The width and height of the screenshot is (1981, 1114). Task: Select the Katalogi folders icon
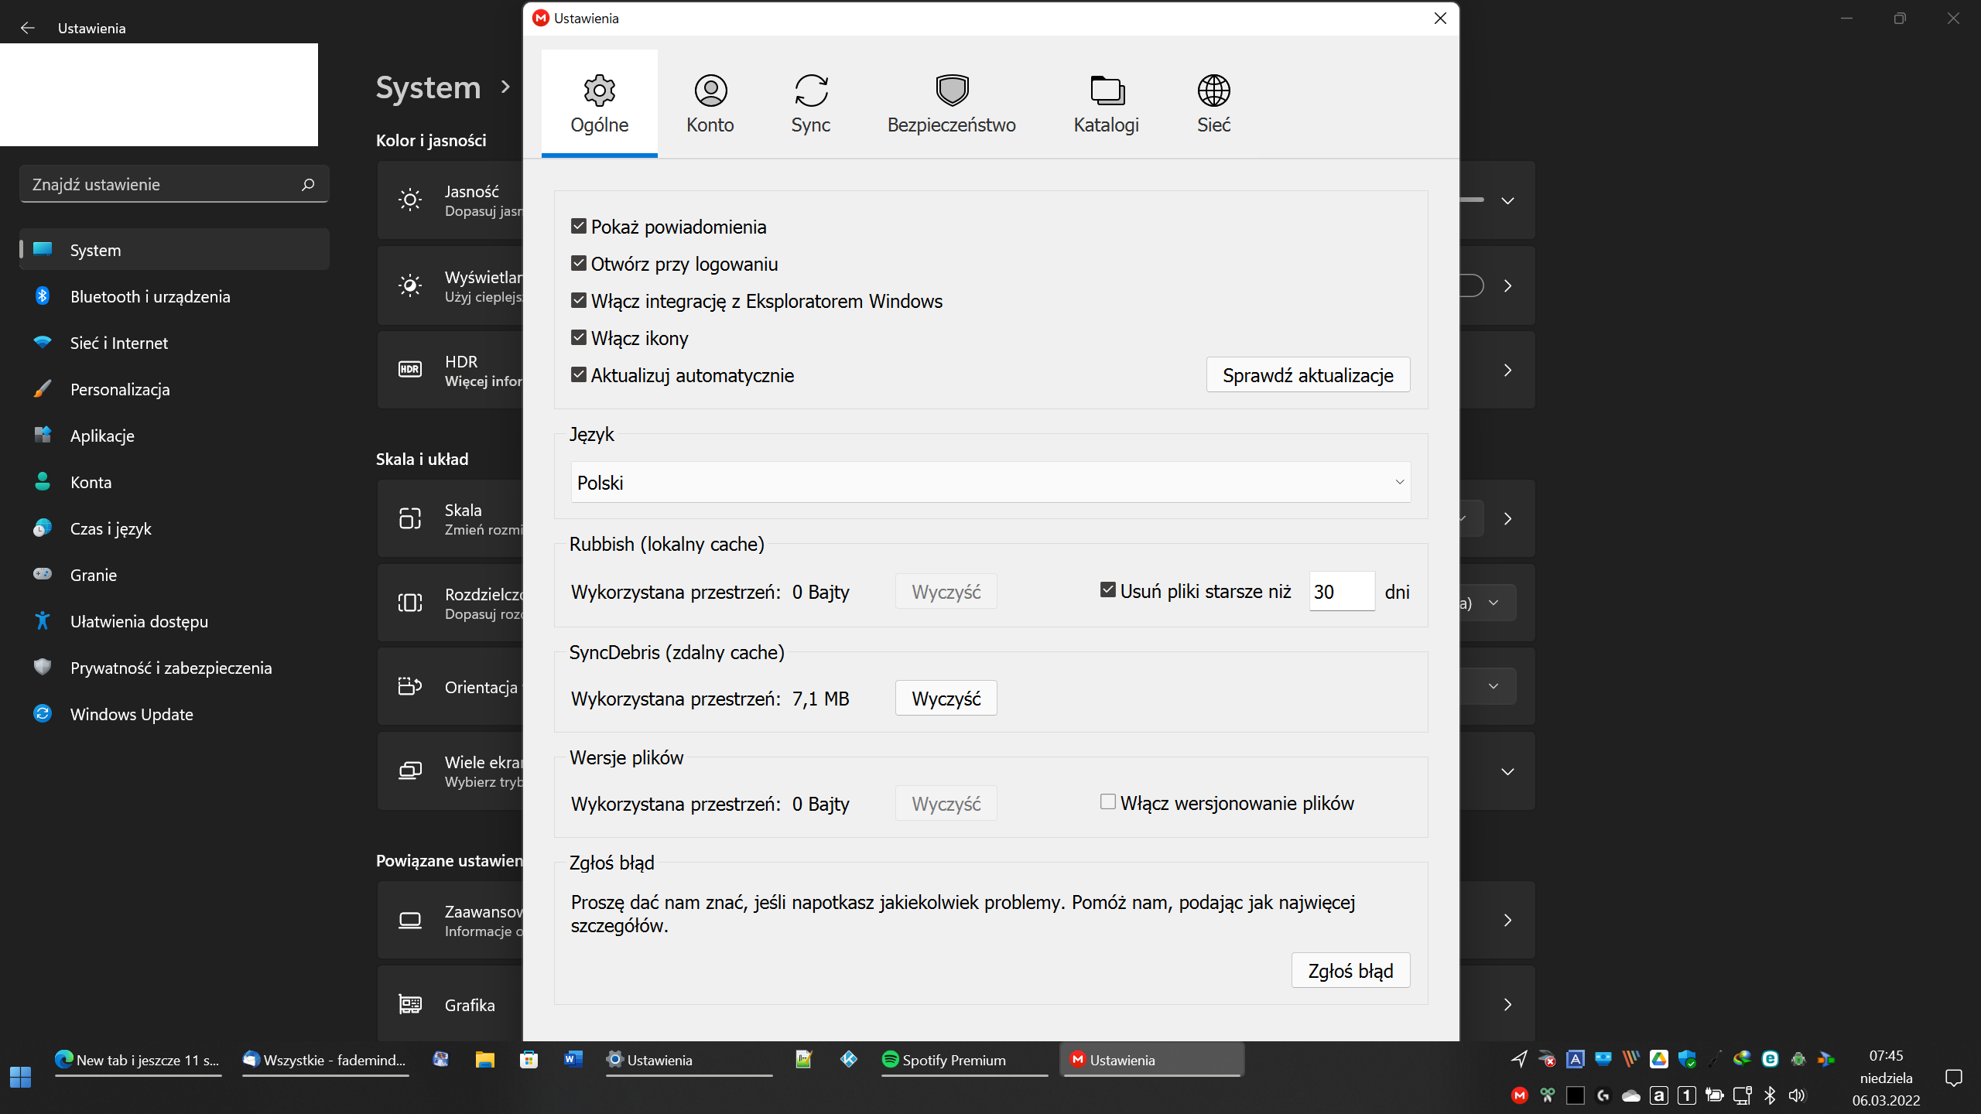point(1106,91)
